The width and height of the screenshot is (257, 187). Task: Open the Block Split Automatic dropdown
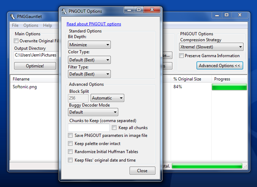coord(107,98)
